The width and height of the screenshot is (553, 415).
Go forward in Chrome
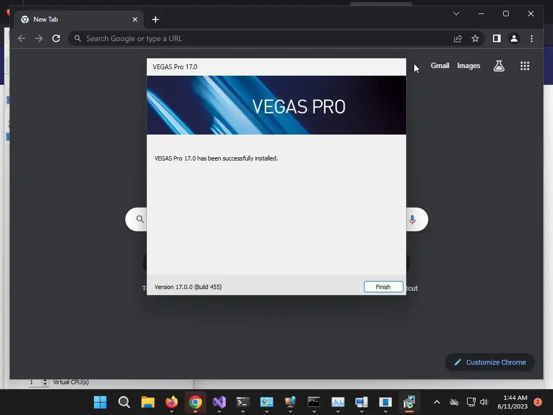(39, 38)
